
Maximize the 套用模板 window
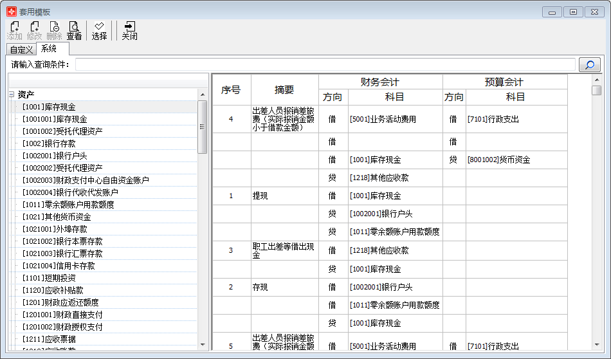tap(573, 12)
